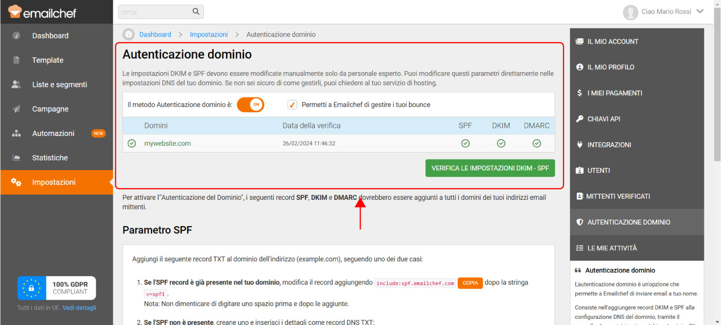The width and height of the screenshot is (721, 325).
Task: Open MITTENTI VERIFICATI settings page
Action: click(x=637, y=196)
